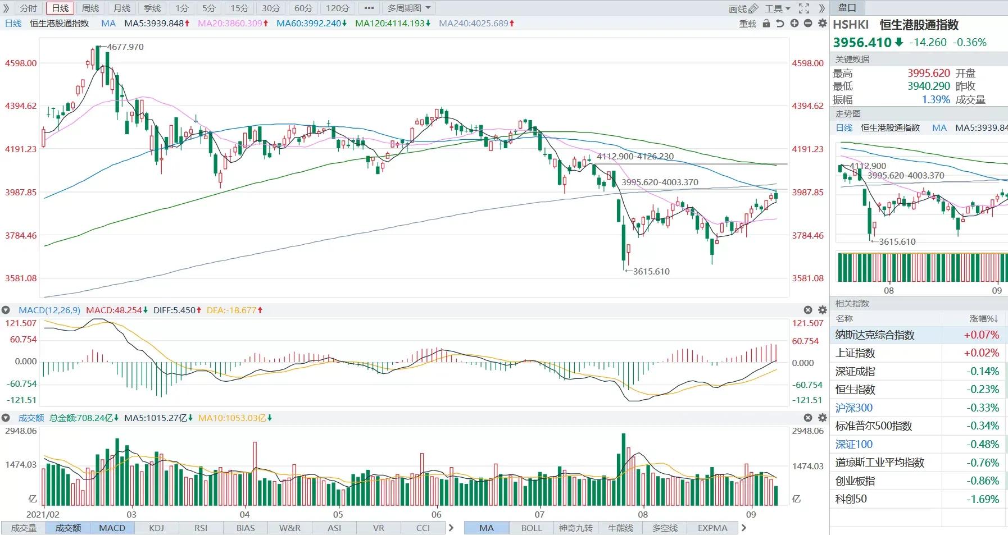Close the MACD indicator panel
Viewport: 1008px width, 535px height.
tap(808, 310)
